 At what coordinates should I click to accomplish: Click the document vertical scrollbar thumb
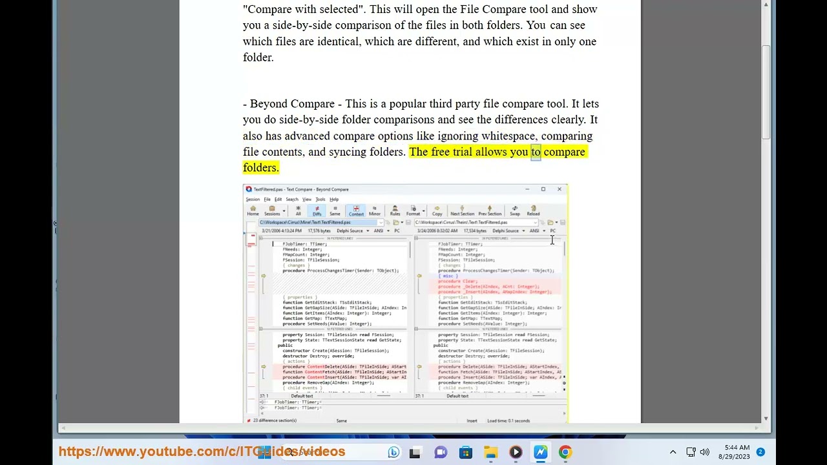coord(766,92)
